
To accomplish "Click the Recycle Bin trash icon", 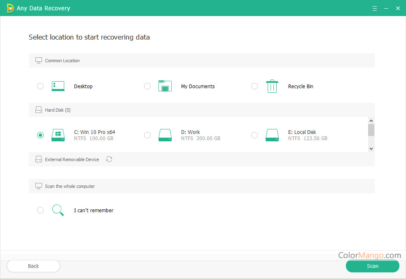I will (x=272, y=86).
